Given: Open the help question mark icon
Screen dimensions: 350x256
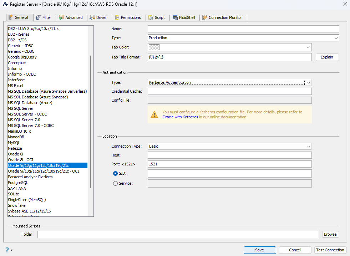Looking at the screenshot, I should tap(7, 250).
